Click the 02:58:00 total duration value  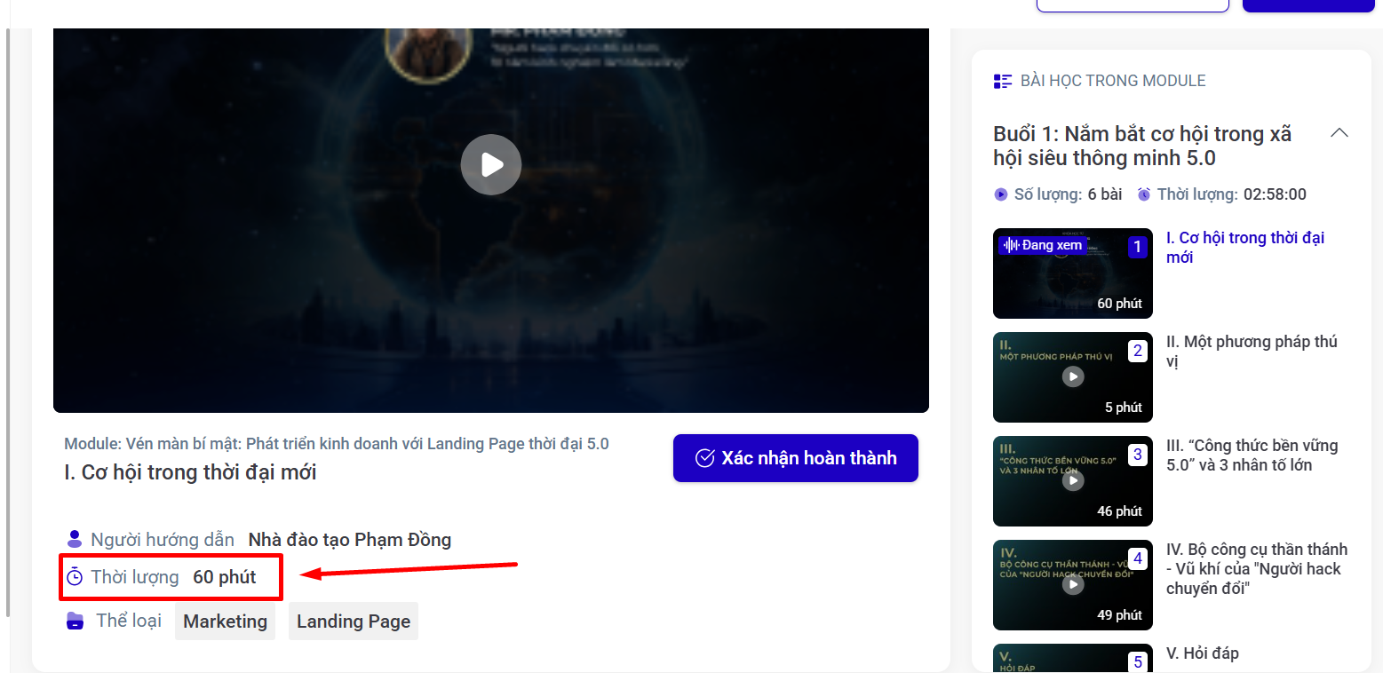(x=1275, y=194)
